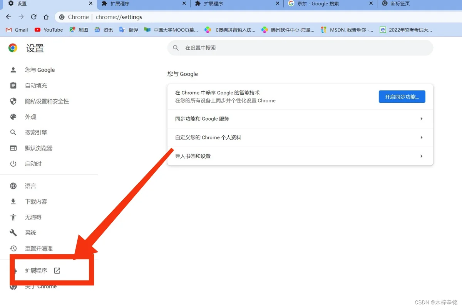462x308 pixels.
Task: Click the palette icon for 外观
Action: point(13,117)
